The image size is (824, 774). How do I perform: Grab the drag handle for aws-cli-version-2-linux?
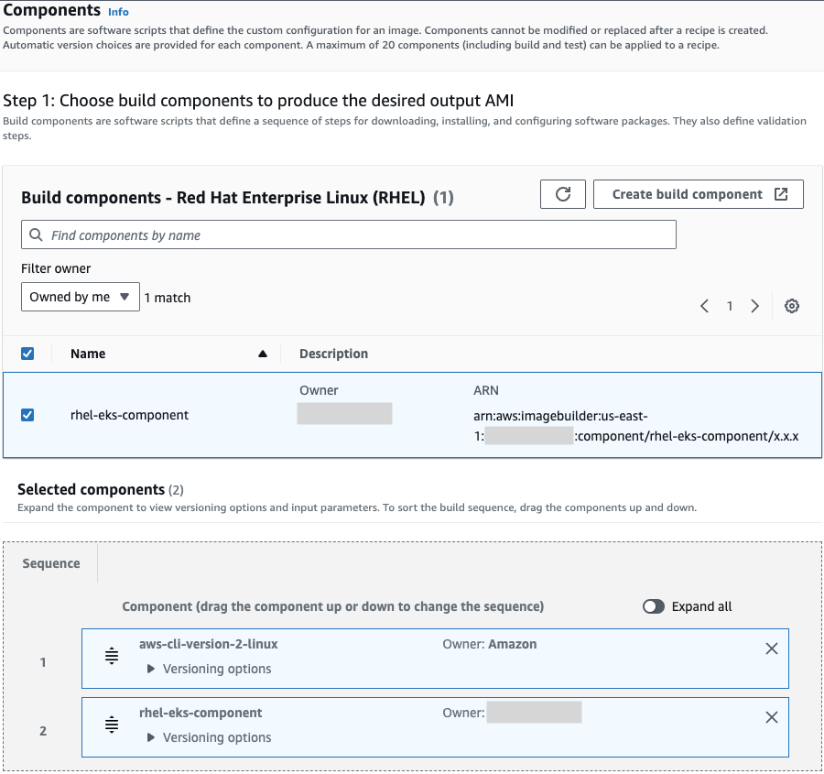pos(112,656)
